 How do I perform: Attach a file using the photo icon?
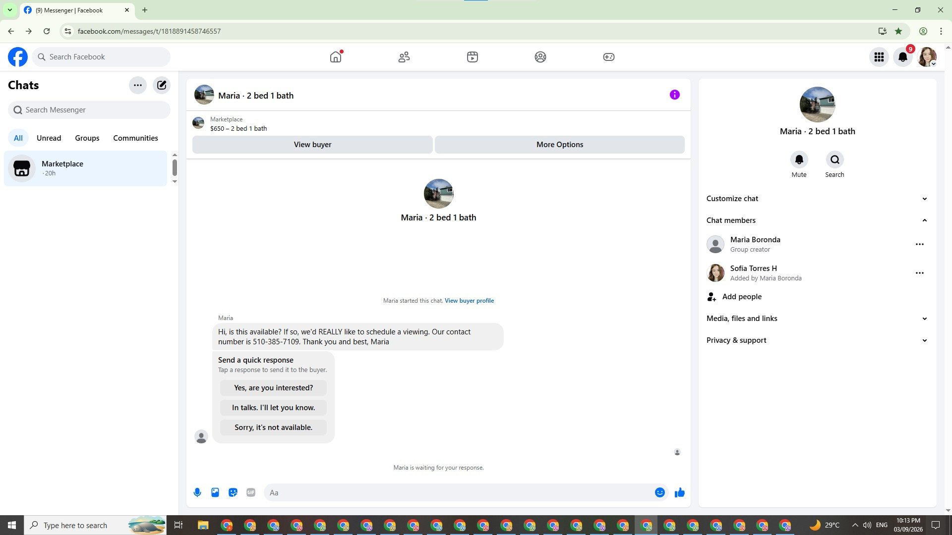coord(215,492)
